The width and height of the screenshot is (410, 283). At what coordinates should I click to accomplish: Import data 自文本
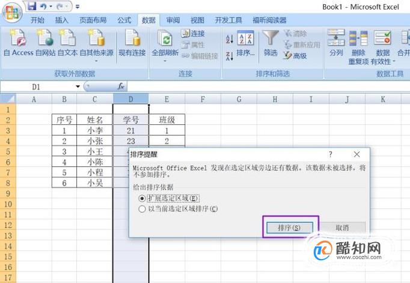point(67,43)
